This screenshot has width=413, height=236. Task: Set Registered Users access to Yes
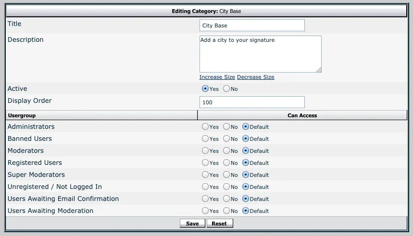pos(205,163)
